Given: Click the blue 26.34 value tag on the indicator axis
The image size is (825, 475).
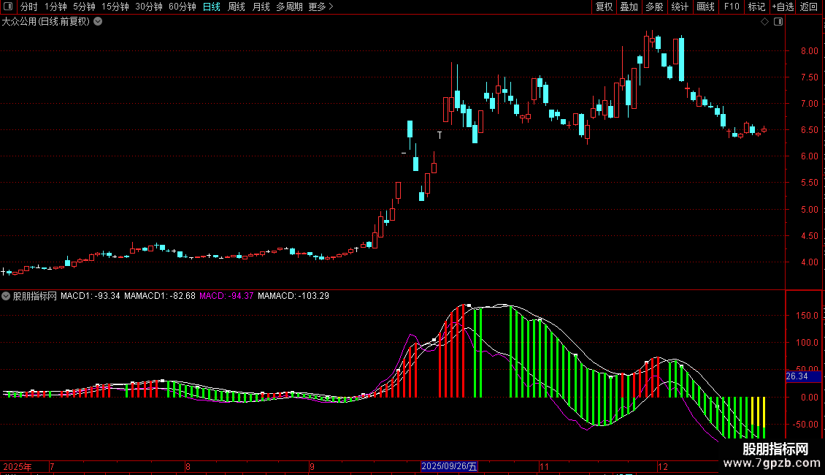Looking at the screenshot, I should (x=803, y=376).
